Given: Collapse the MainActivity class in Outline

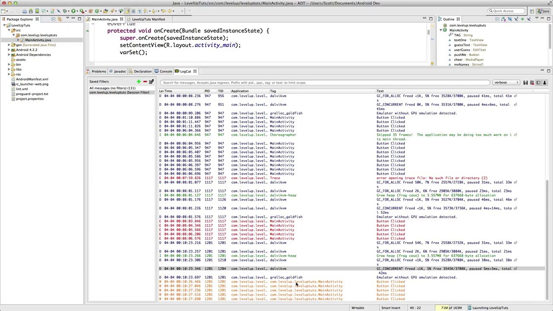Looking at the screenshot, I should point(440,30).
